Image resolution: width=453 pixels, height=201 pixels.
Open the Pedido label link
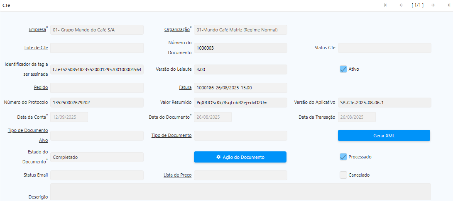(41, 88)
